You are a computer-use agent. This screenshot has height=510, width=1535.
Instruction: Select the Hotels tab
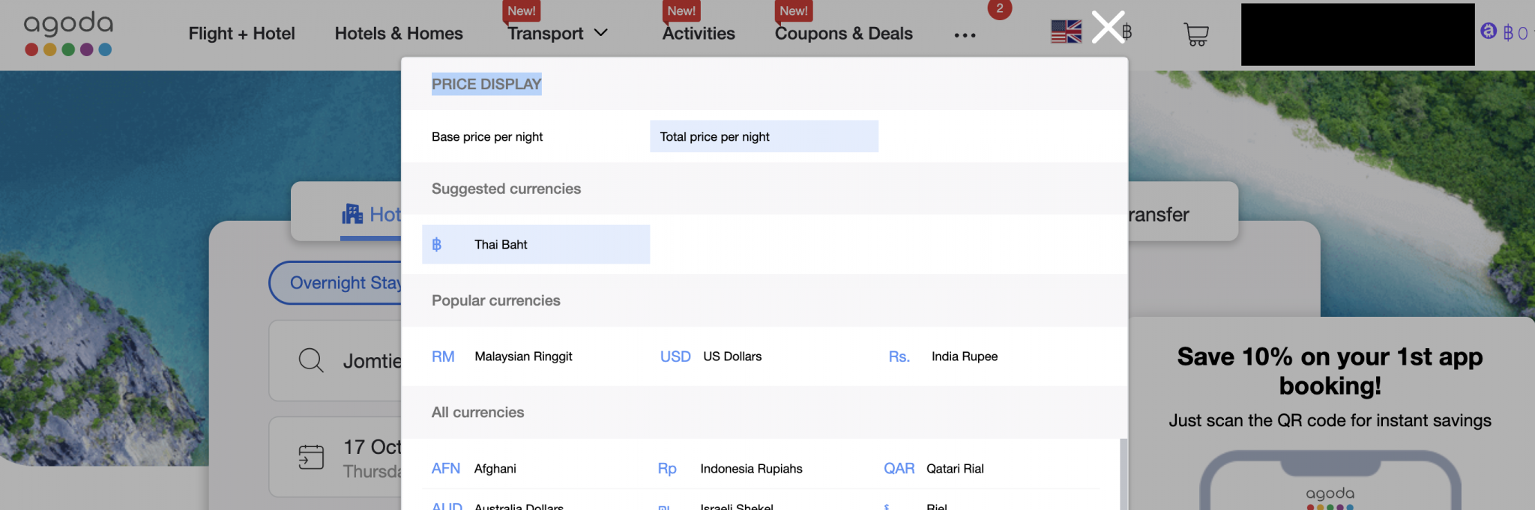[371, 214]
